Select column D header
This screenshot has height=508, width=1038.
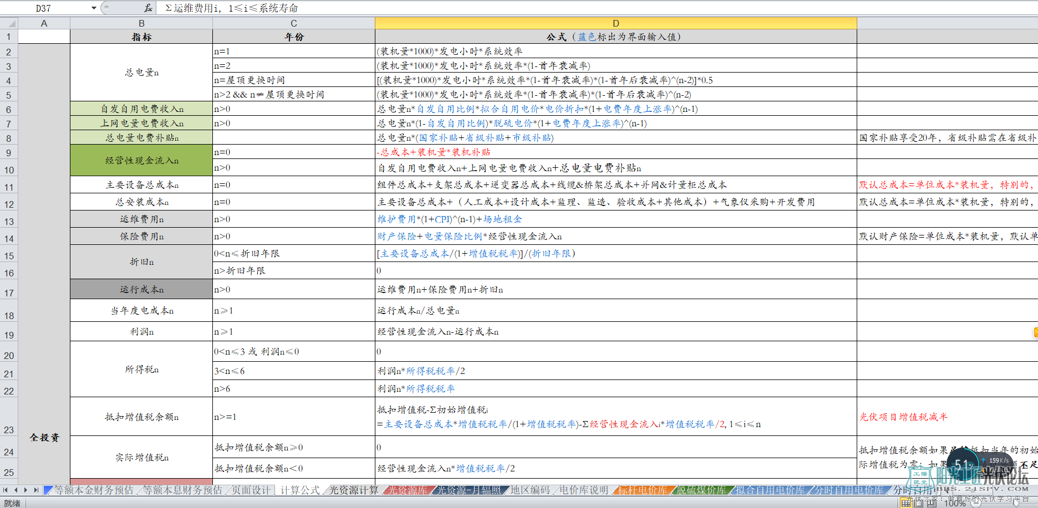click(616, 23)
